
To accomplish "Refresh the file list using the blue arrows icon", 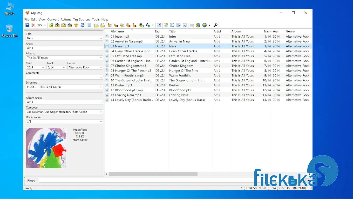I will coord(82,25).
